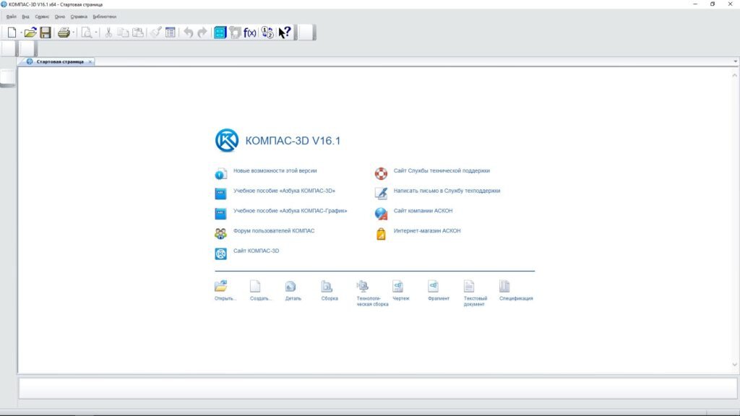Create a new Спецификация document
The image size is (740, 416).
[504, 286]
